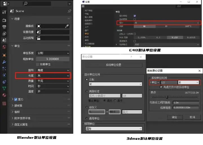The image size is (203, 145).
Task: Click the scene icon in 背景场景 field
Action: click(39, 32)
